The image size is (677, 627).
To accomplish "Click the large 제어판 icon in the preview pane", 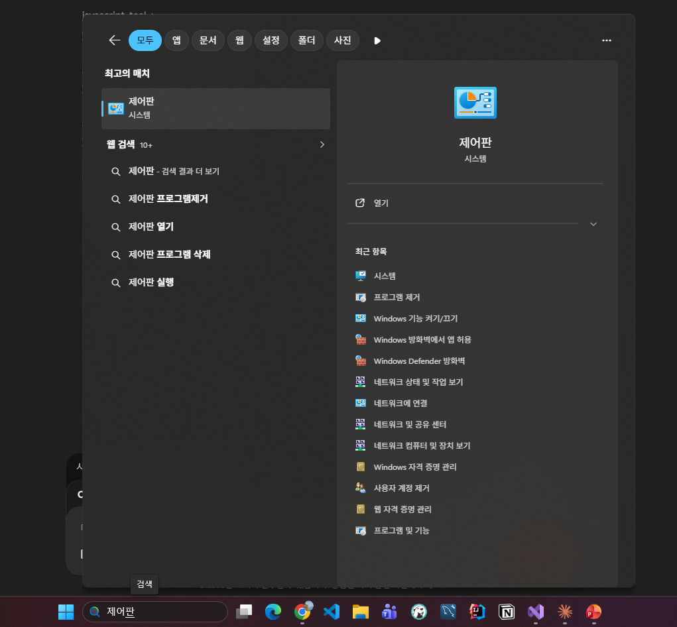I will point(475,103).
